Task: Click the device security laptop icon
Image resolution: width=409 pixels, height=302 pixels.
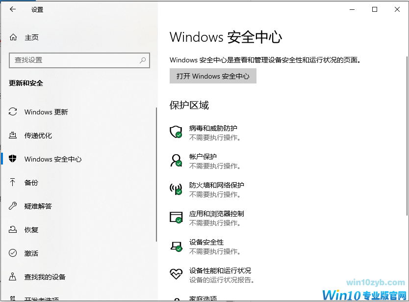Action: coord(177,246)
